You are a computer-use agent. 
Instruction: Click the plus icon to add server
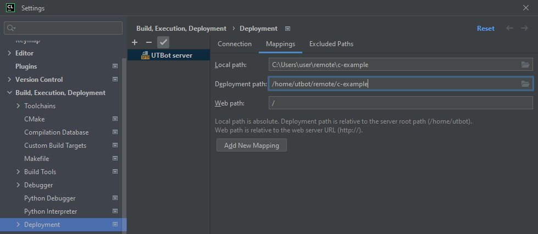(135, 42)
